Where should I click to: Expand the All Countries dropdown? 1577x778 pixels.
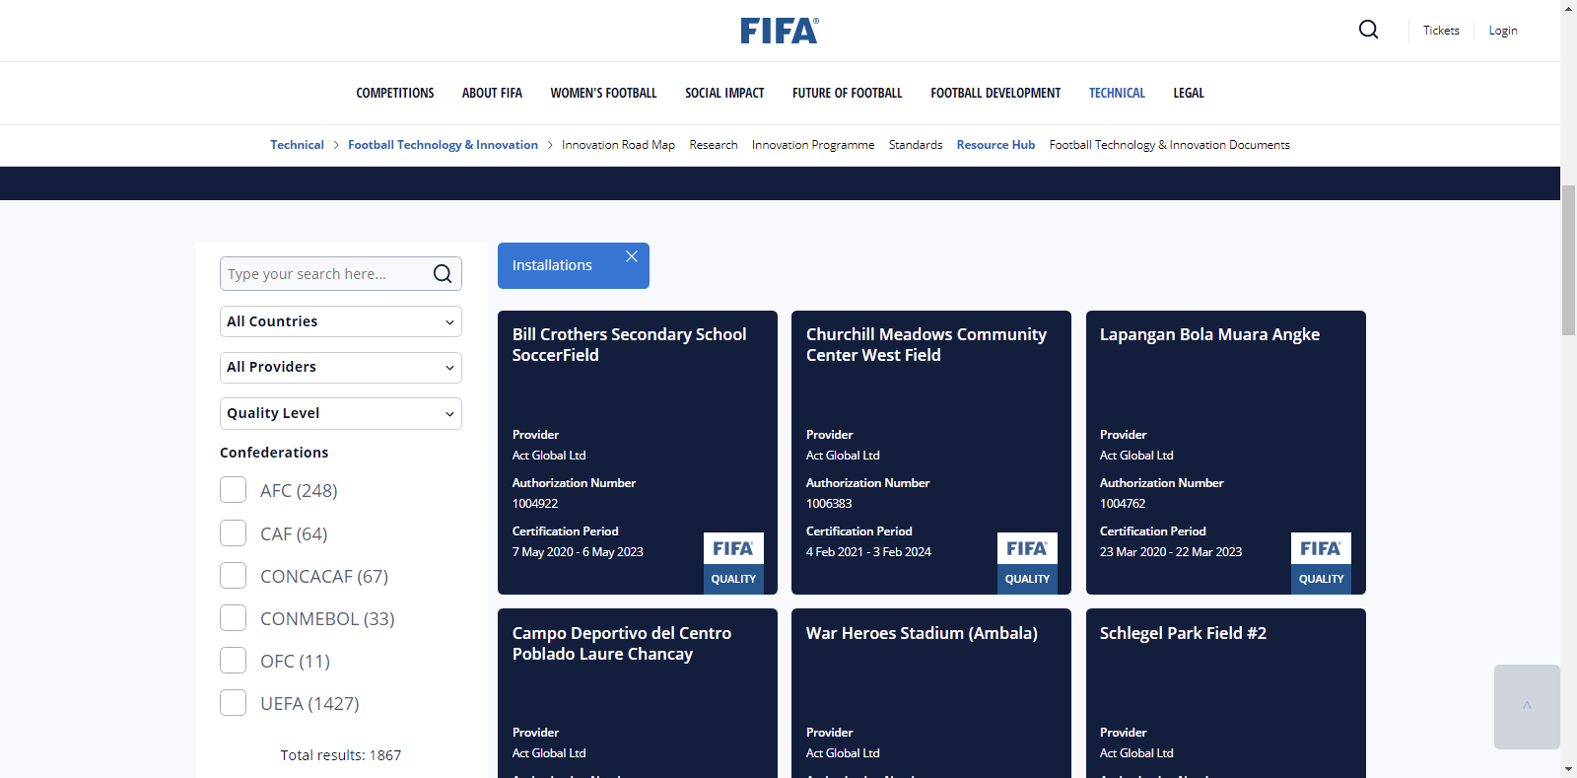pos(340,321)
